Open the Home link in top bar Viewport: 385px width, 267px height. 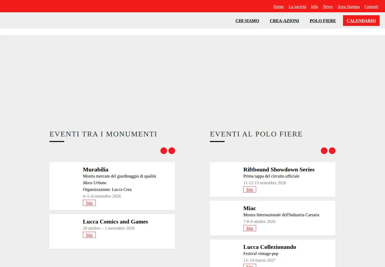click(279, 7)
